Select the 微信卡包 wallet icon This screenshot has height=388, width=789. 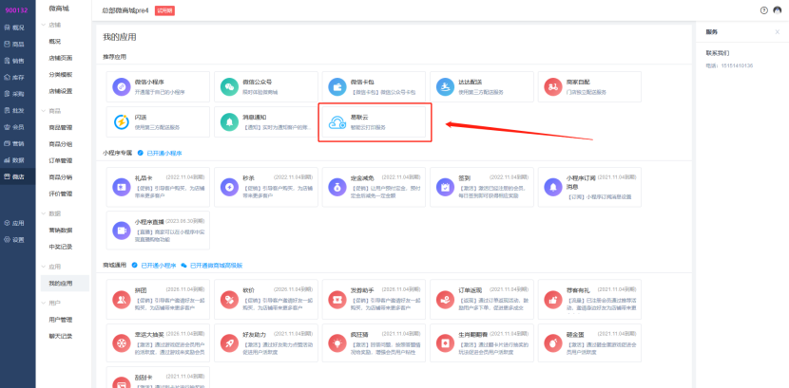tap(337, 86)
